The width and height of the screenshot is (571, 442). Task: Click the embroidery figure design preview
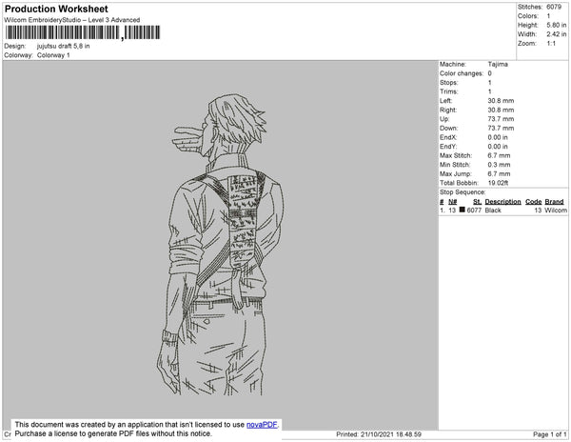220,245
